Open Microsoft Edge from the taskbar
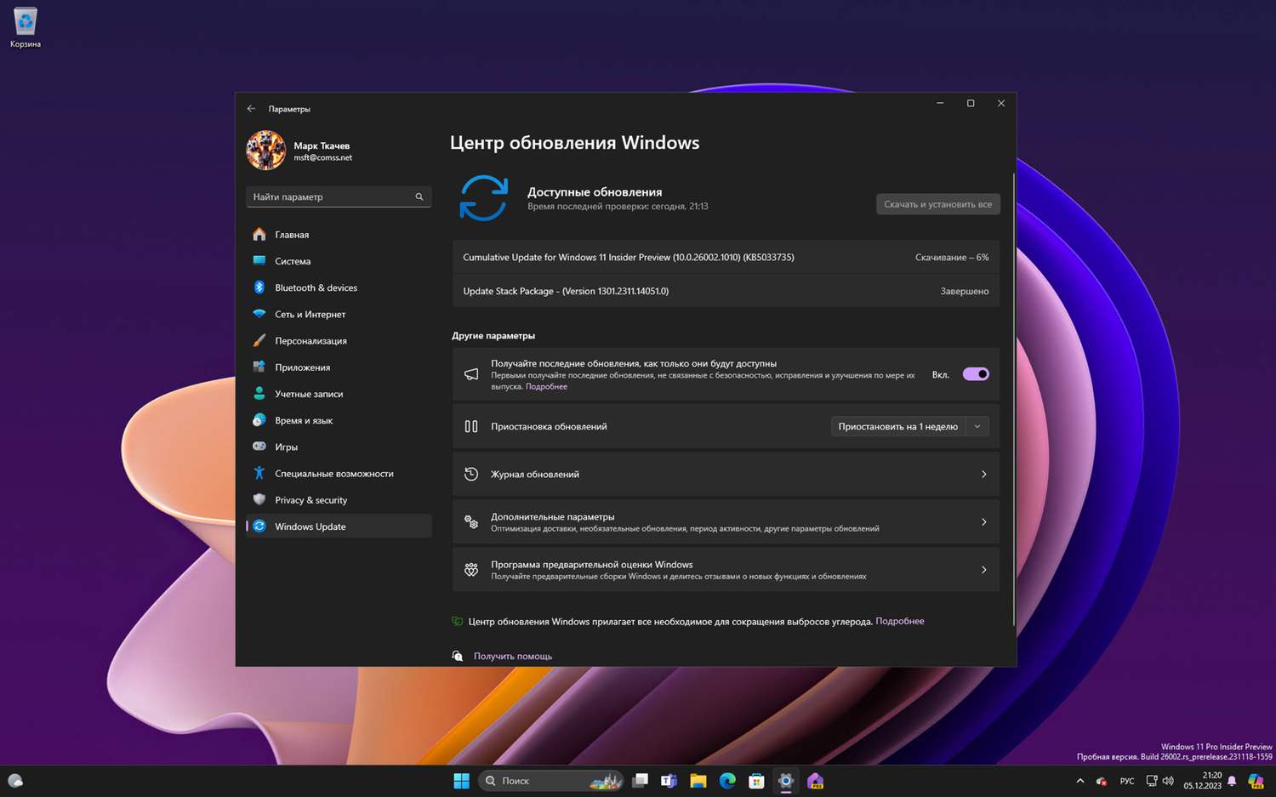The image size is (1276, 797). coord(727,781)
